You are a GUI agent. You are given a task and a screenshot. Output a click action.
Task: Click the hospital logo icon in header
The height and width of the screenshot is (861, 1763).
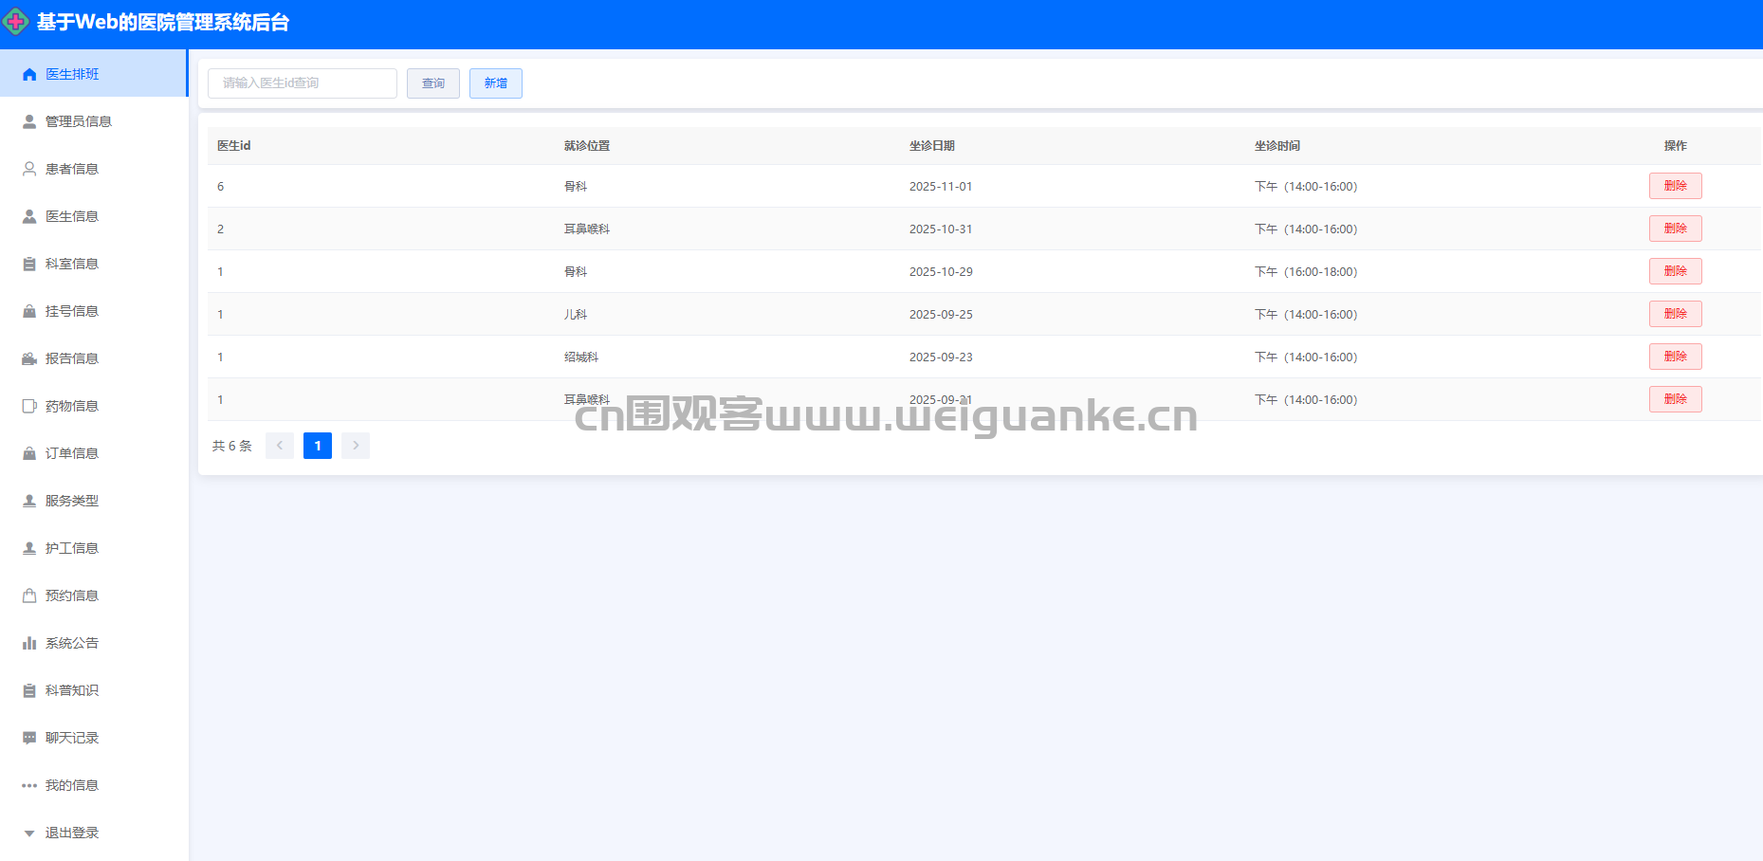coord(16,22)
